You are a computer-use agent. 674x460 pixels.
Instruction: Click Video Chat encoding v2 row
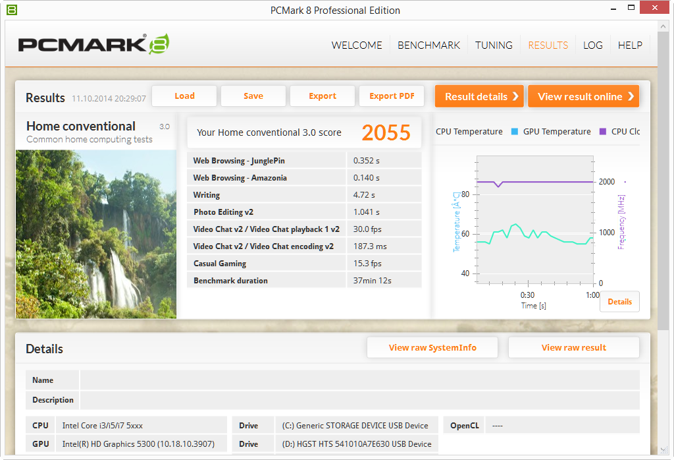click(x=304, y=246)
